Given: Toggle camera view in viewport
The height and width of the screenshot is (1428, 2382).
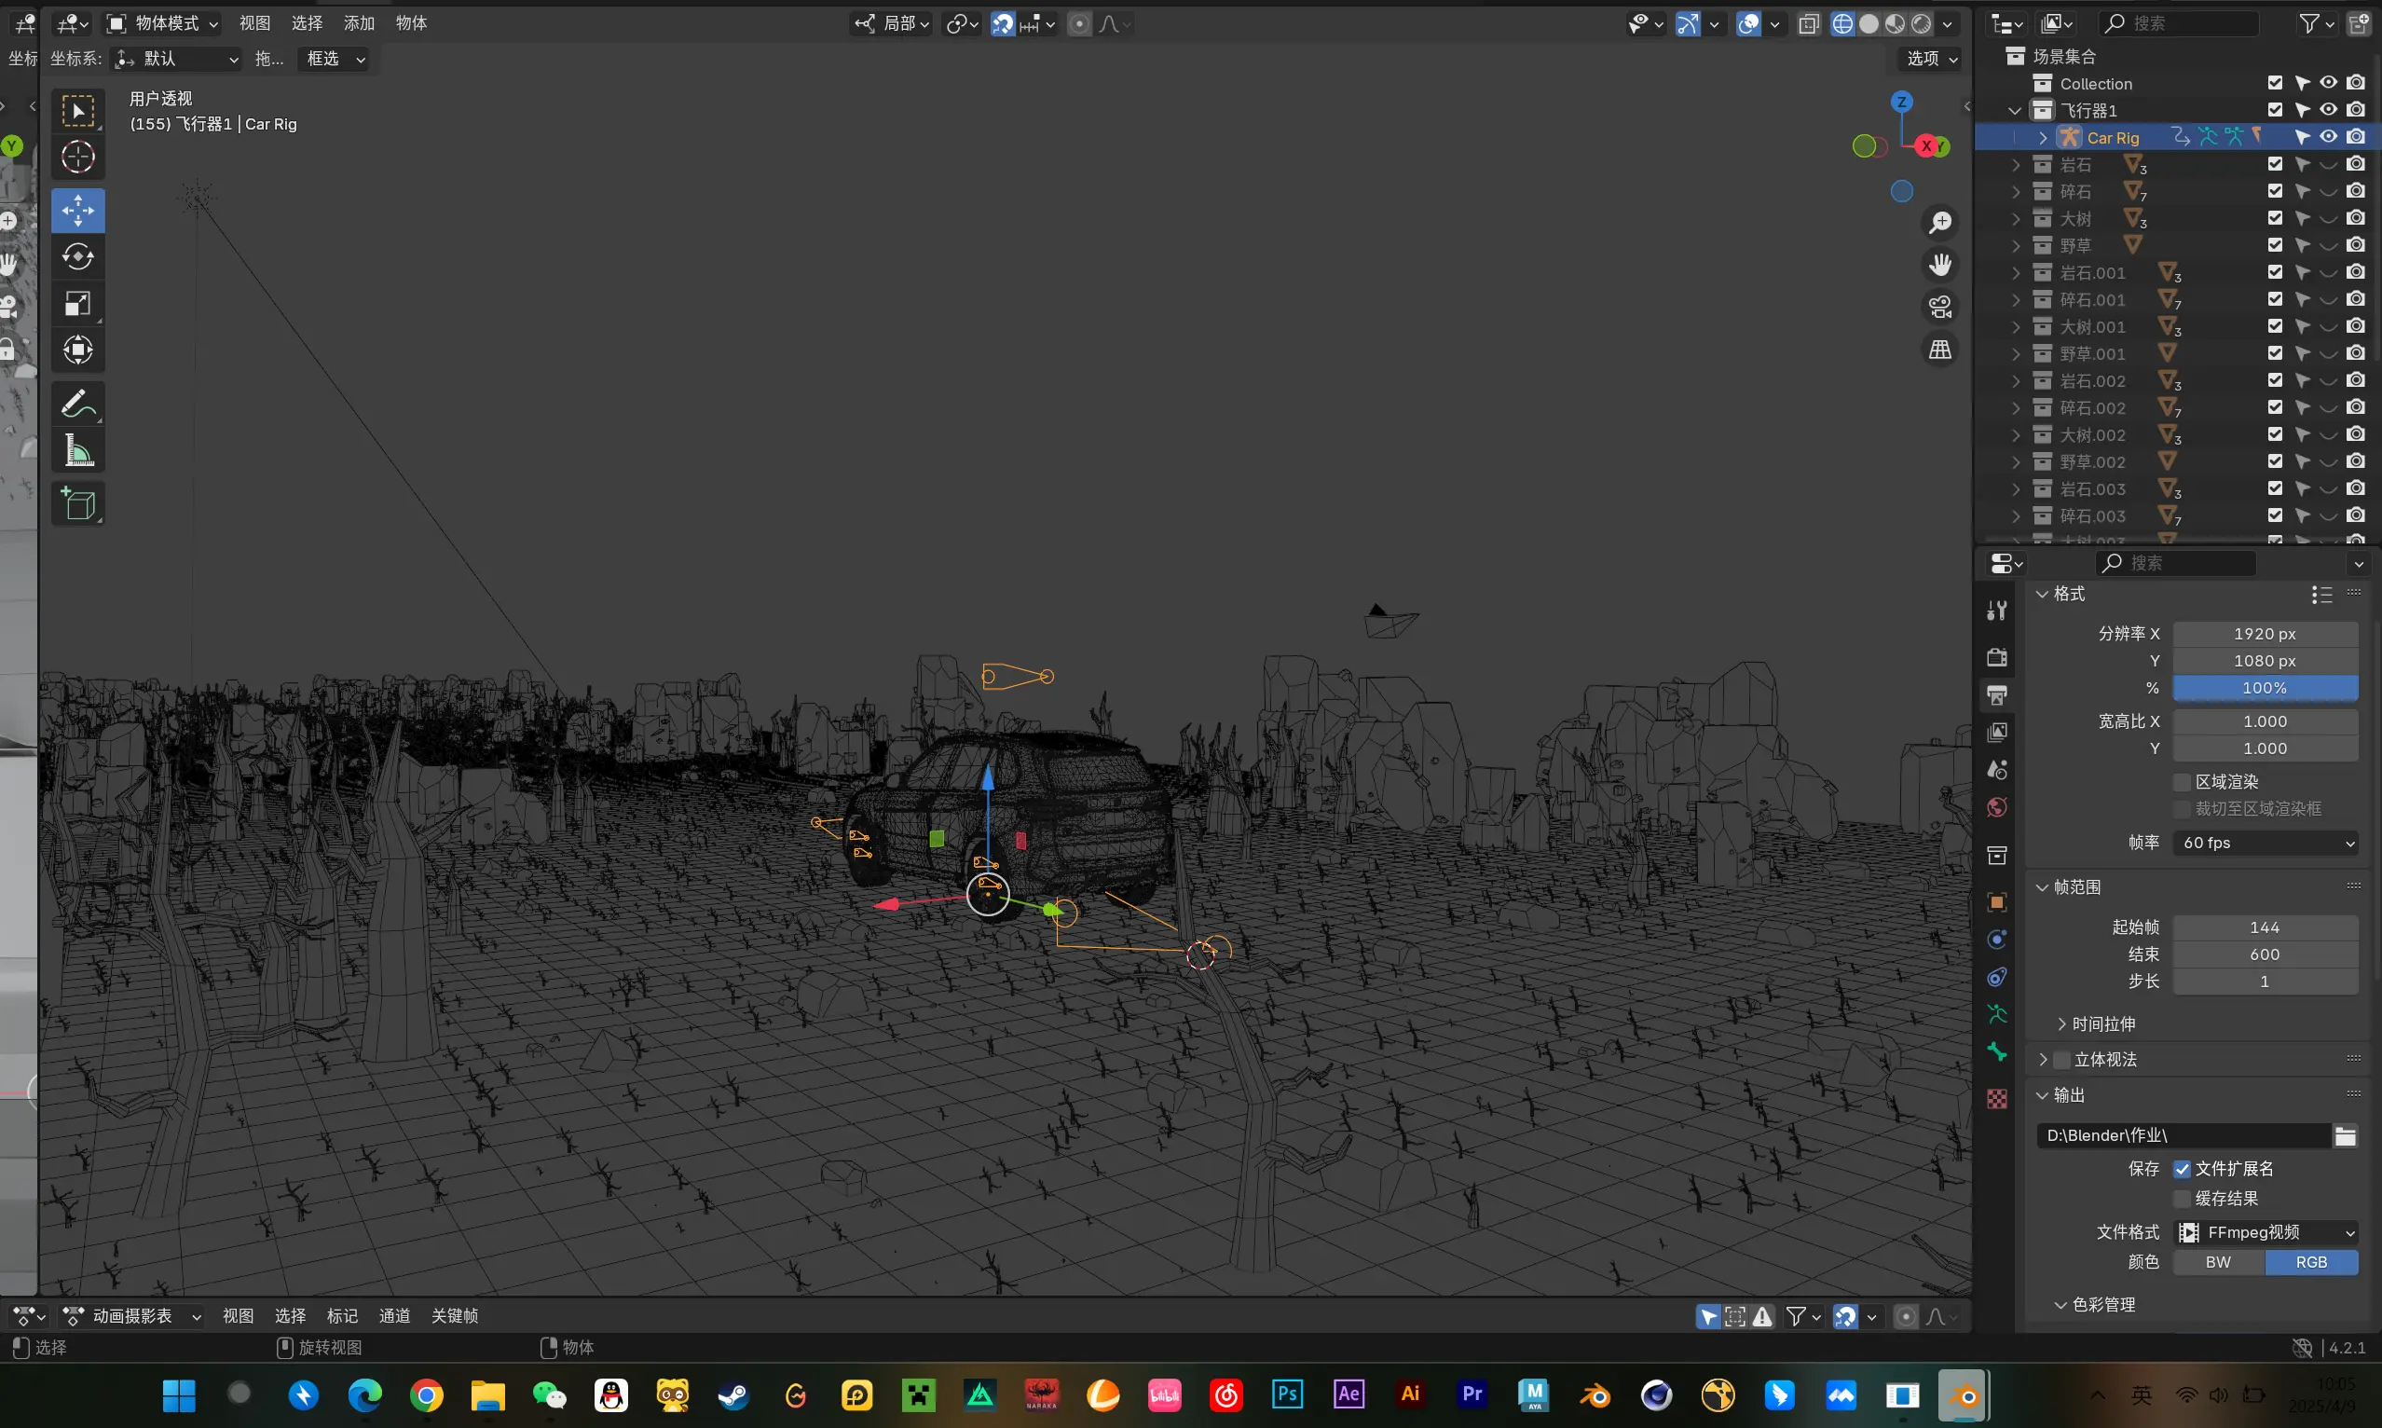Looking at the screenshot, I should tap(1939, 307).
